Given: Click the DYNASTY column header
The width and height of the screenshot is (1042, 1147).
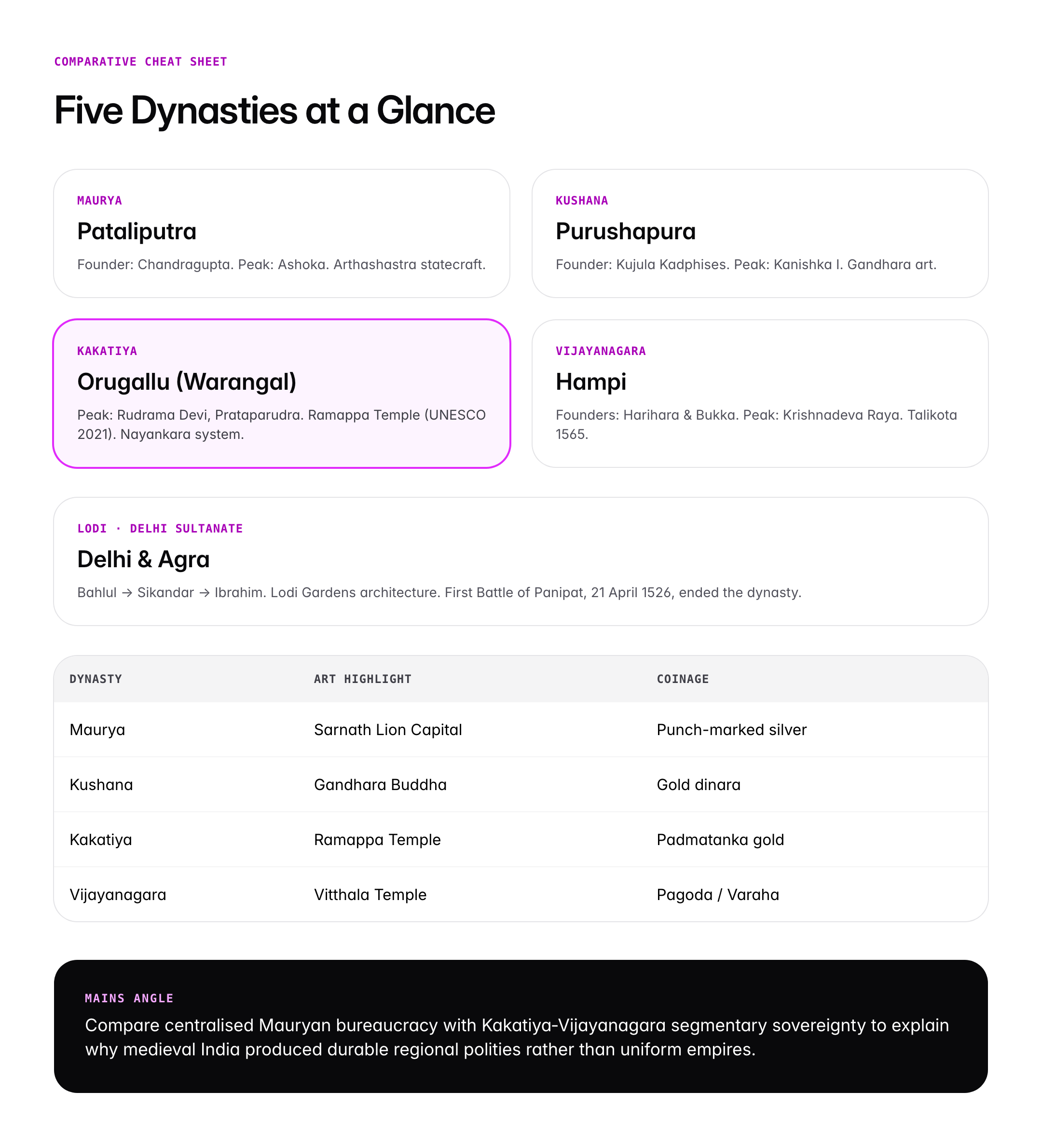Looking at the screenshot, I should click(x=96, y=679).
